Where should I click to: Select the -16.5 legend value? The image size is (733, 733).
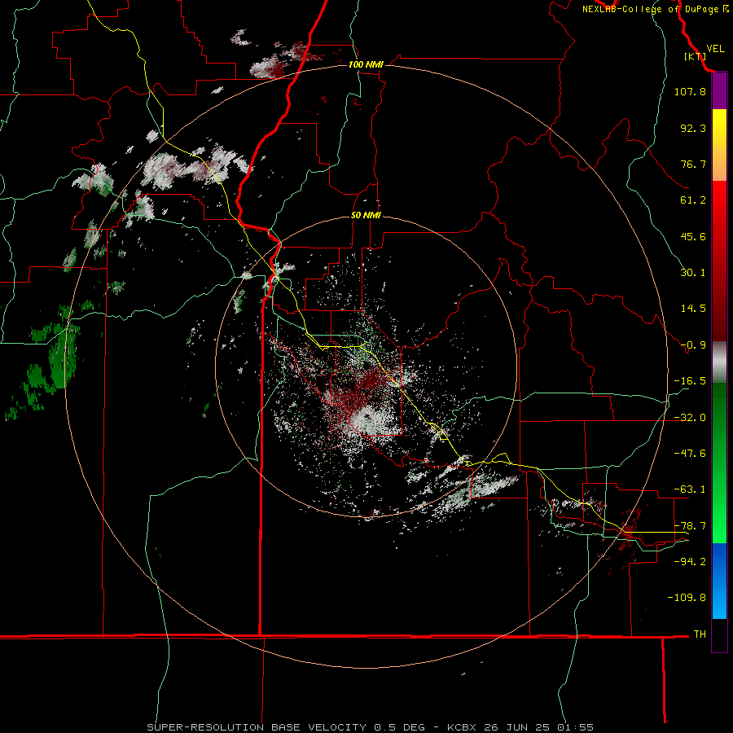[690, 381]
